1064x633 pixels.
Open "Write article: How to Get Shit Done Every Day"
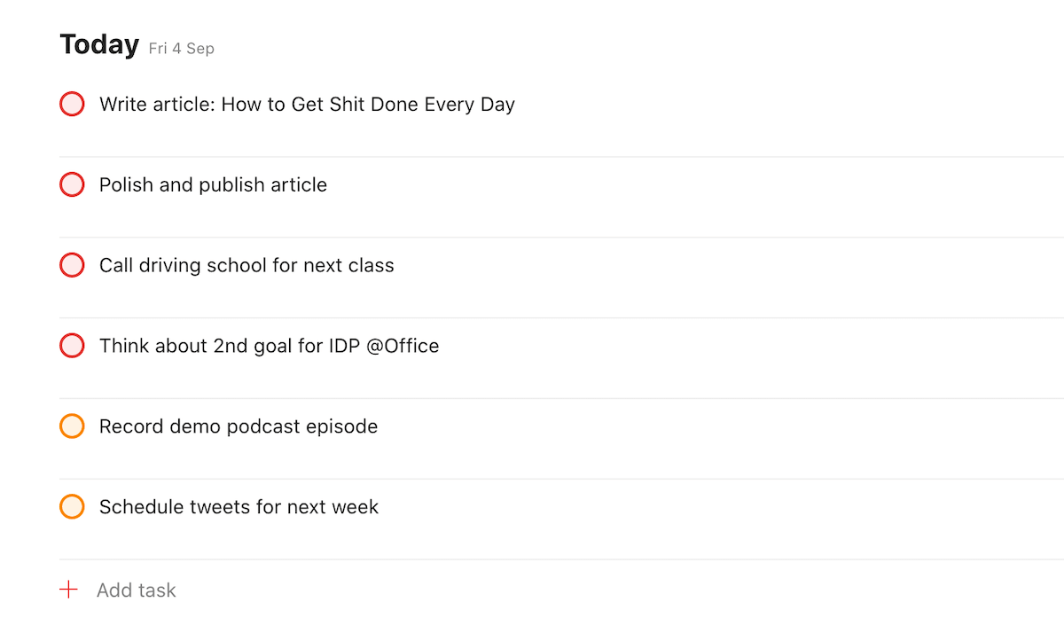click(x=307, y=104)
